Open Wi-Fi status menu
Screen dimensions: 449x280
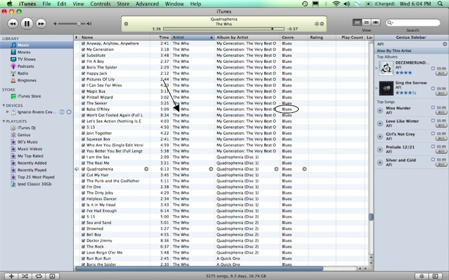click(x=336, y=4)
